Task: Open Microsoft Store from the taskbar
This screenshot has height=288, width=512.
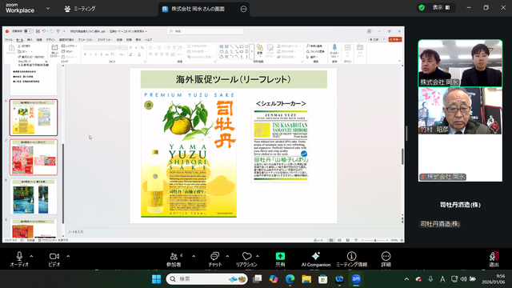Action: pyautogui.click(x=323, y=279)
